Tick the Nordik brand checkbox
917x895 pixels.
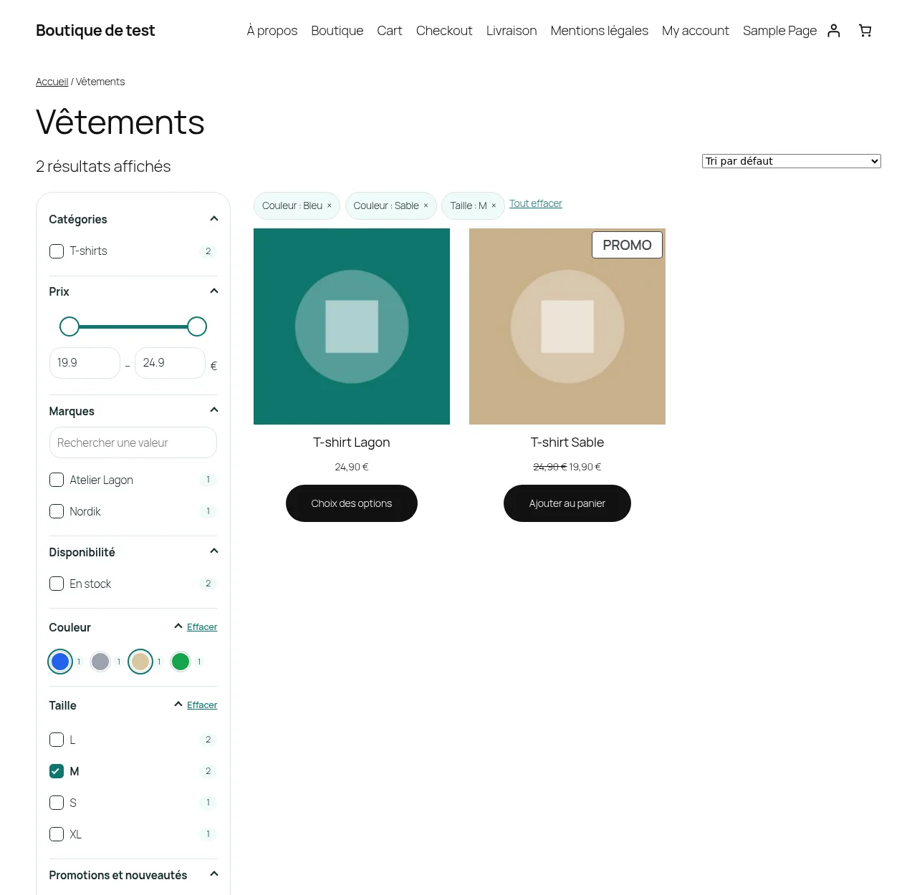point(57,511)
